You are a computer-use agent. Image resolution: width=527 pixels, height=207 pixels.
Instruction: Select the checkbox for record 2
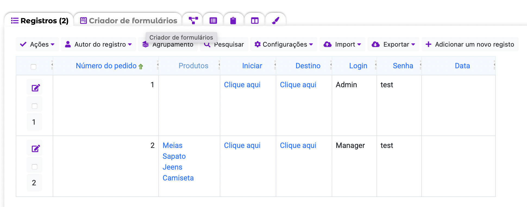point(34,167)
